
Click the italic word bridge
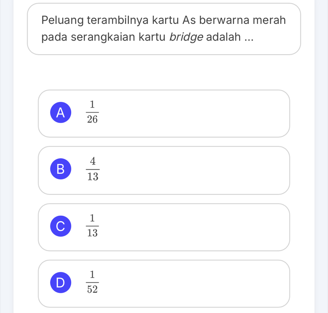point(186,37)
